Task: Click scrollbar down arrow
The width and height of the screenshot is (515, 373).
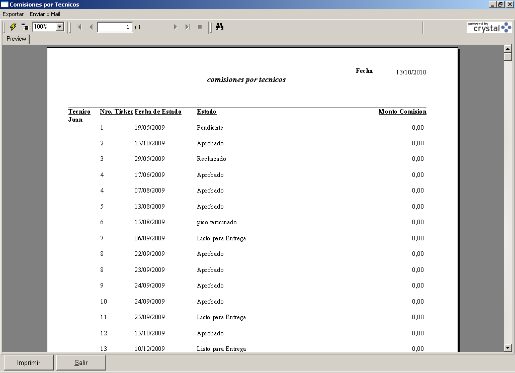Action: pyautogui.click(x=508, y=348)
